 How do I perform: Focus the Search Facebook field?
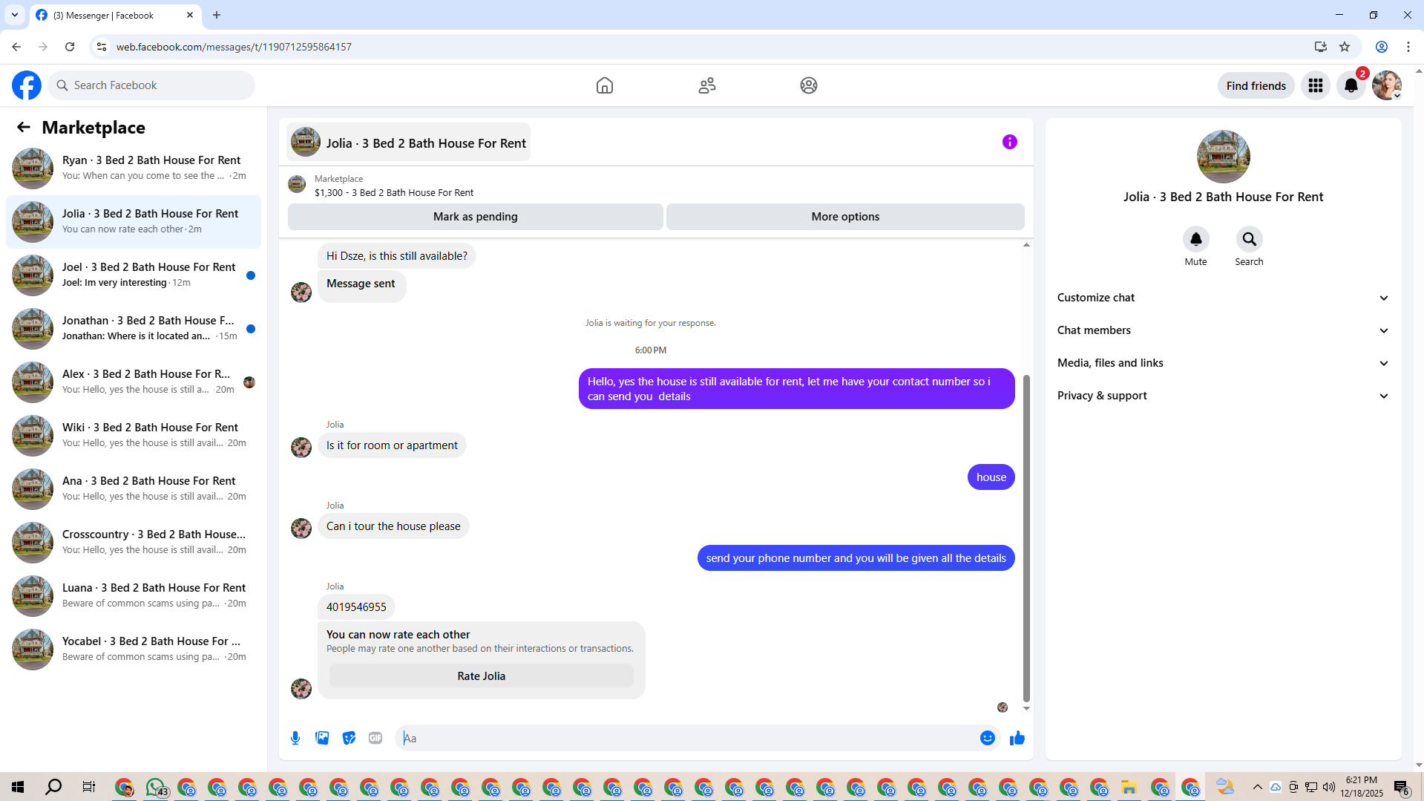click(151, 85)
